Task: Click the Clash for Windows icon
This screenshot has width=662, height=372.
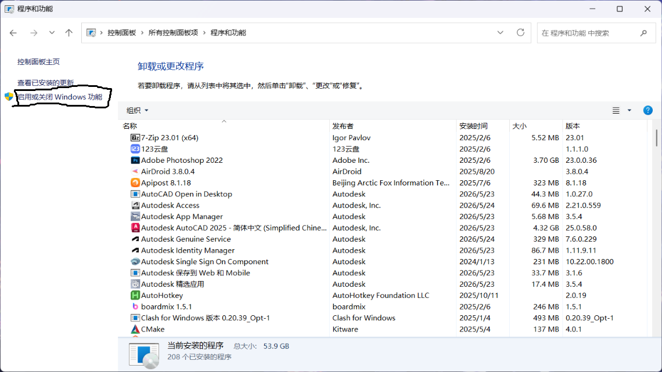Action: pyautogui.click(x=135, y=318)
